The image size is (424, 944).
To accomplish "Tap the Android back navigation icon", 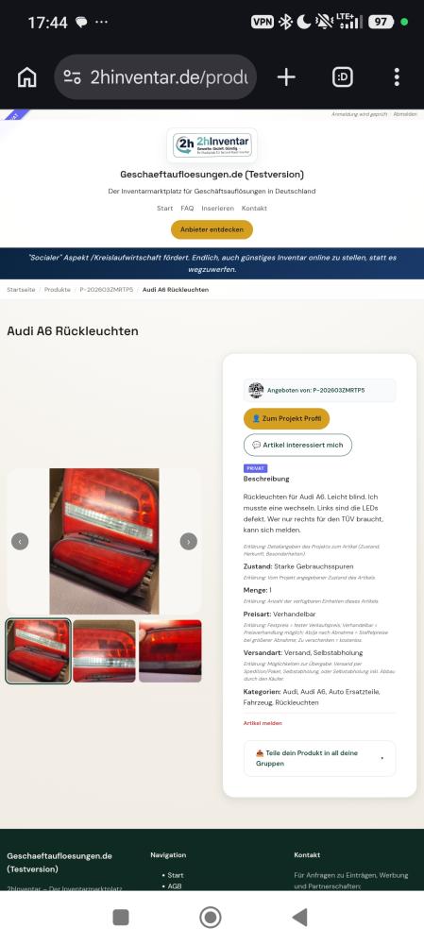I will click(x=299, y=917).
